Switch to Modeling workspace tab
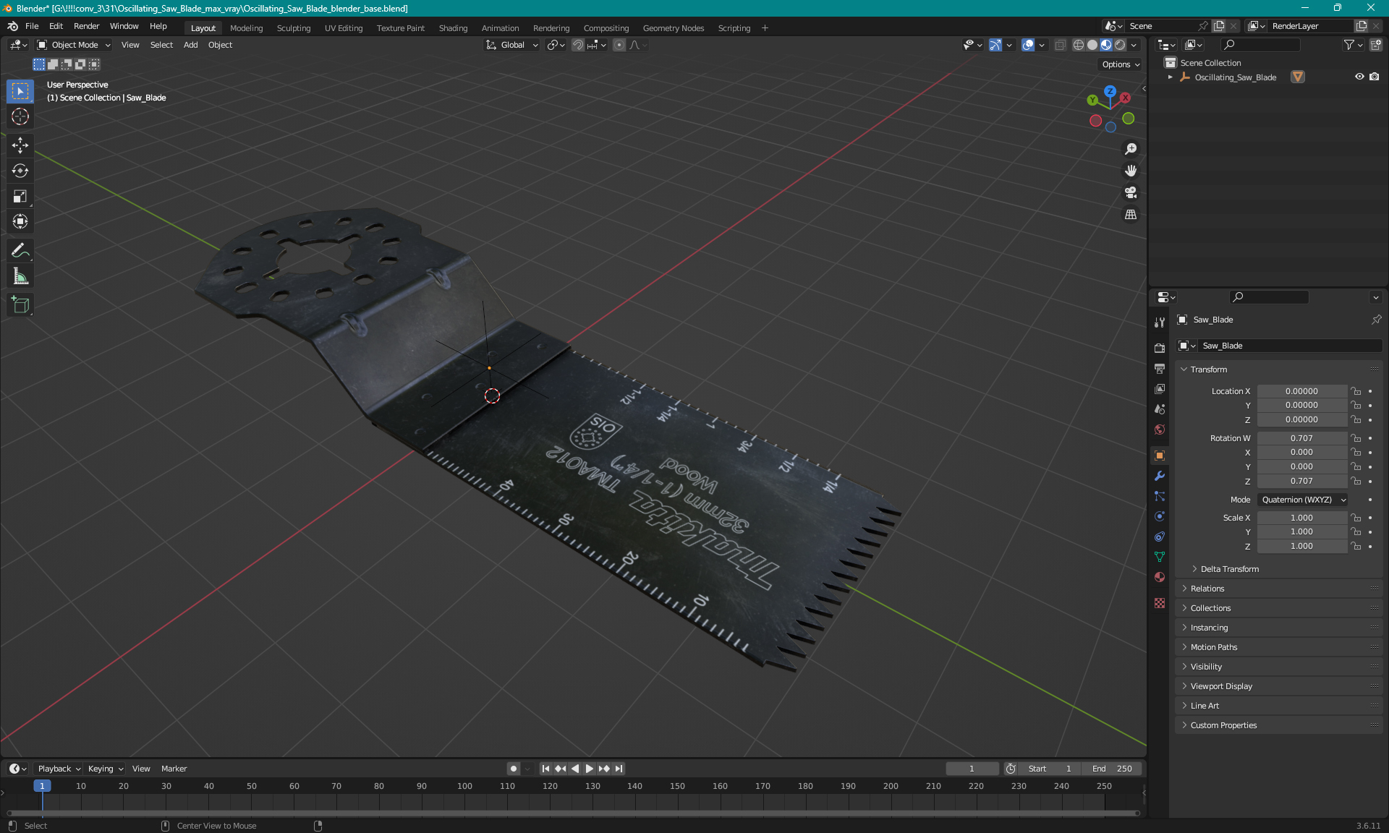The image size is (1389, 833). (246, 28)
